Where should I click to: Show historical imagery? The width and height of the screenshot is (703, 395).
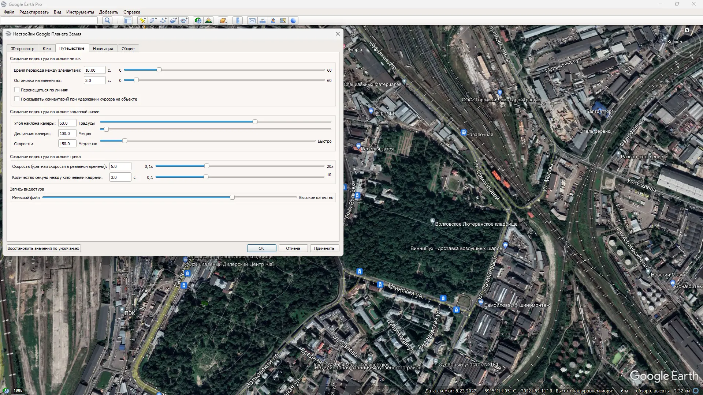point(198,20)
